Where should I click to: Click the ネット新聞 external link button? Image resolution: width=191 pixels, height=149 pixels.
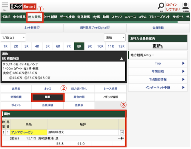[32, 28]
